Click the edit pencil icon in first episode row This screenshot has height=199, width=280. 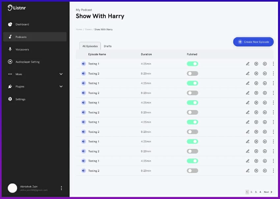click(248, 64)
